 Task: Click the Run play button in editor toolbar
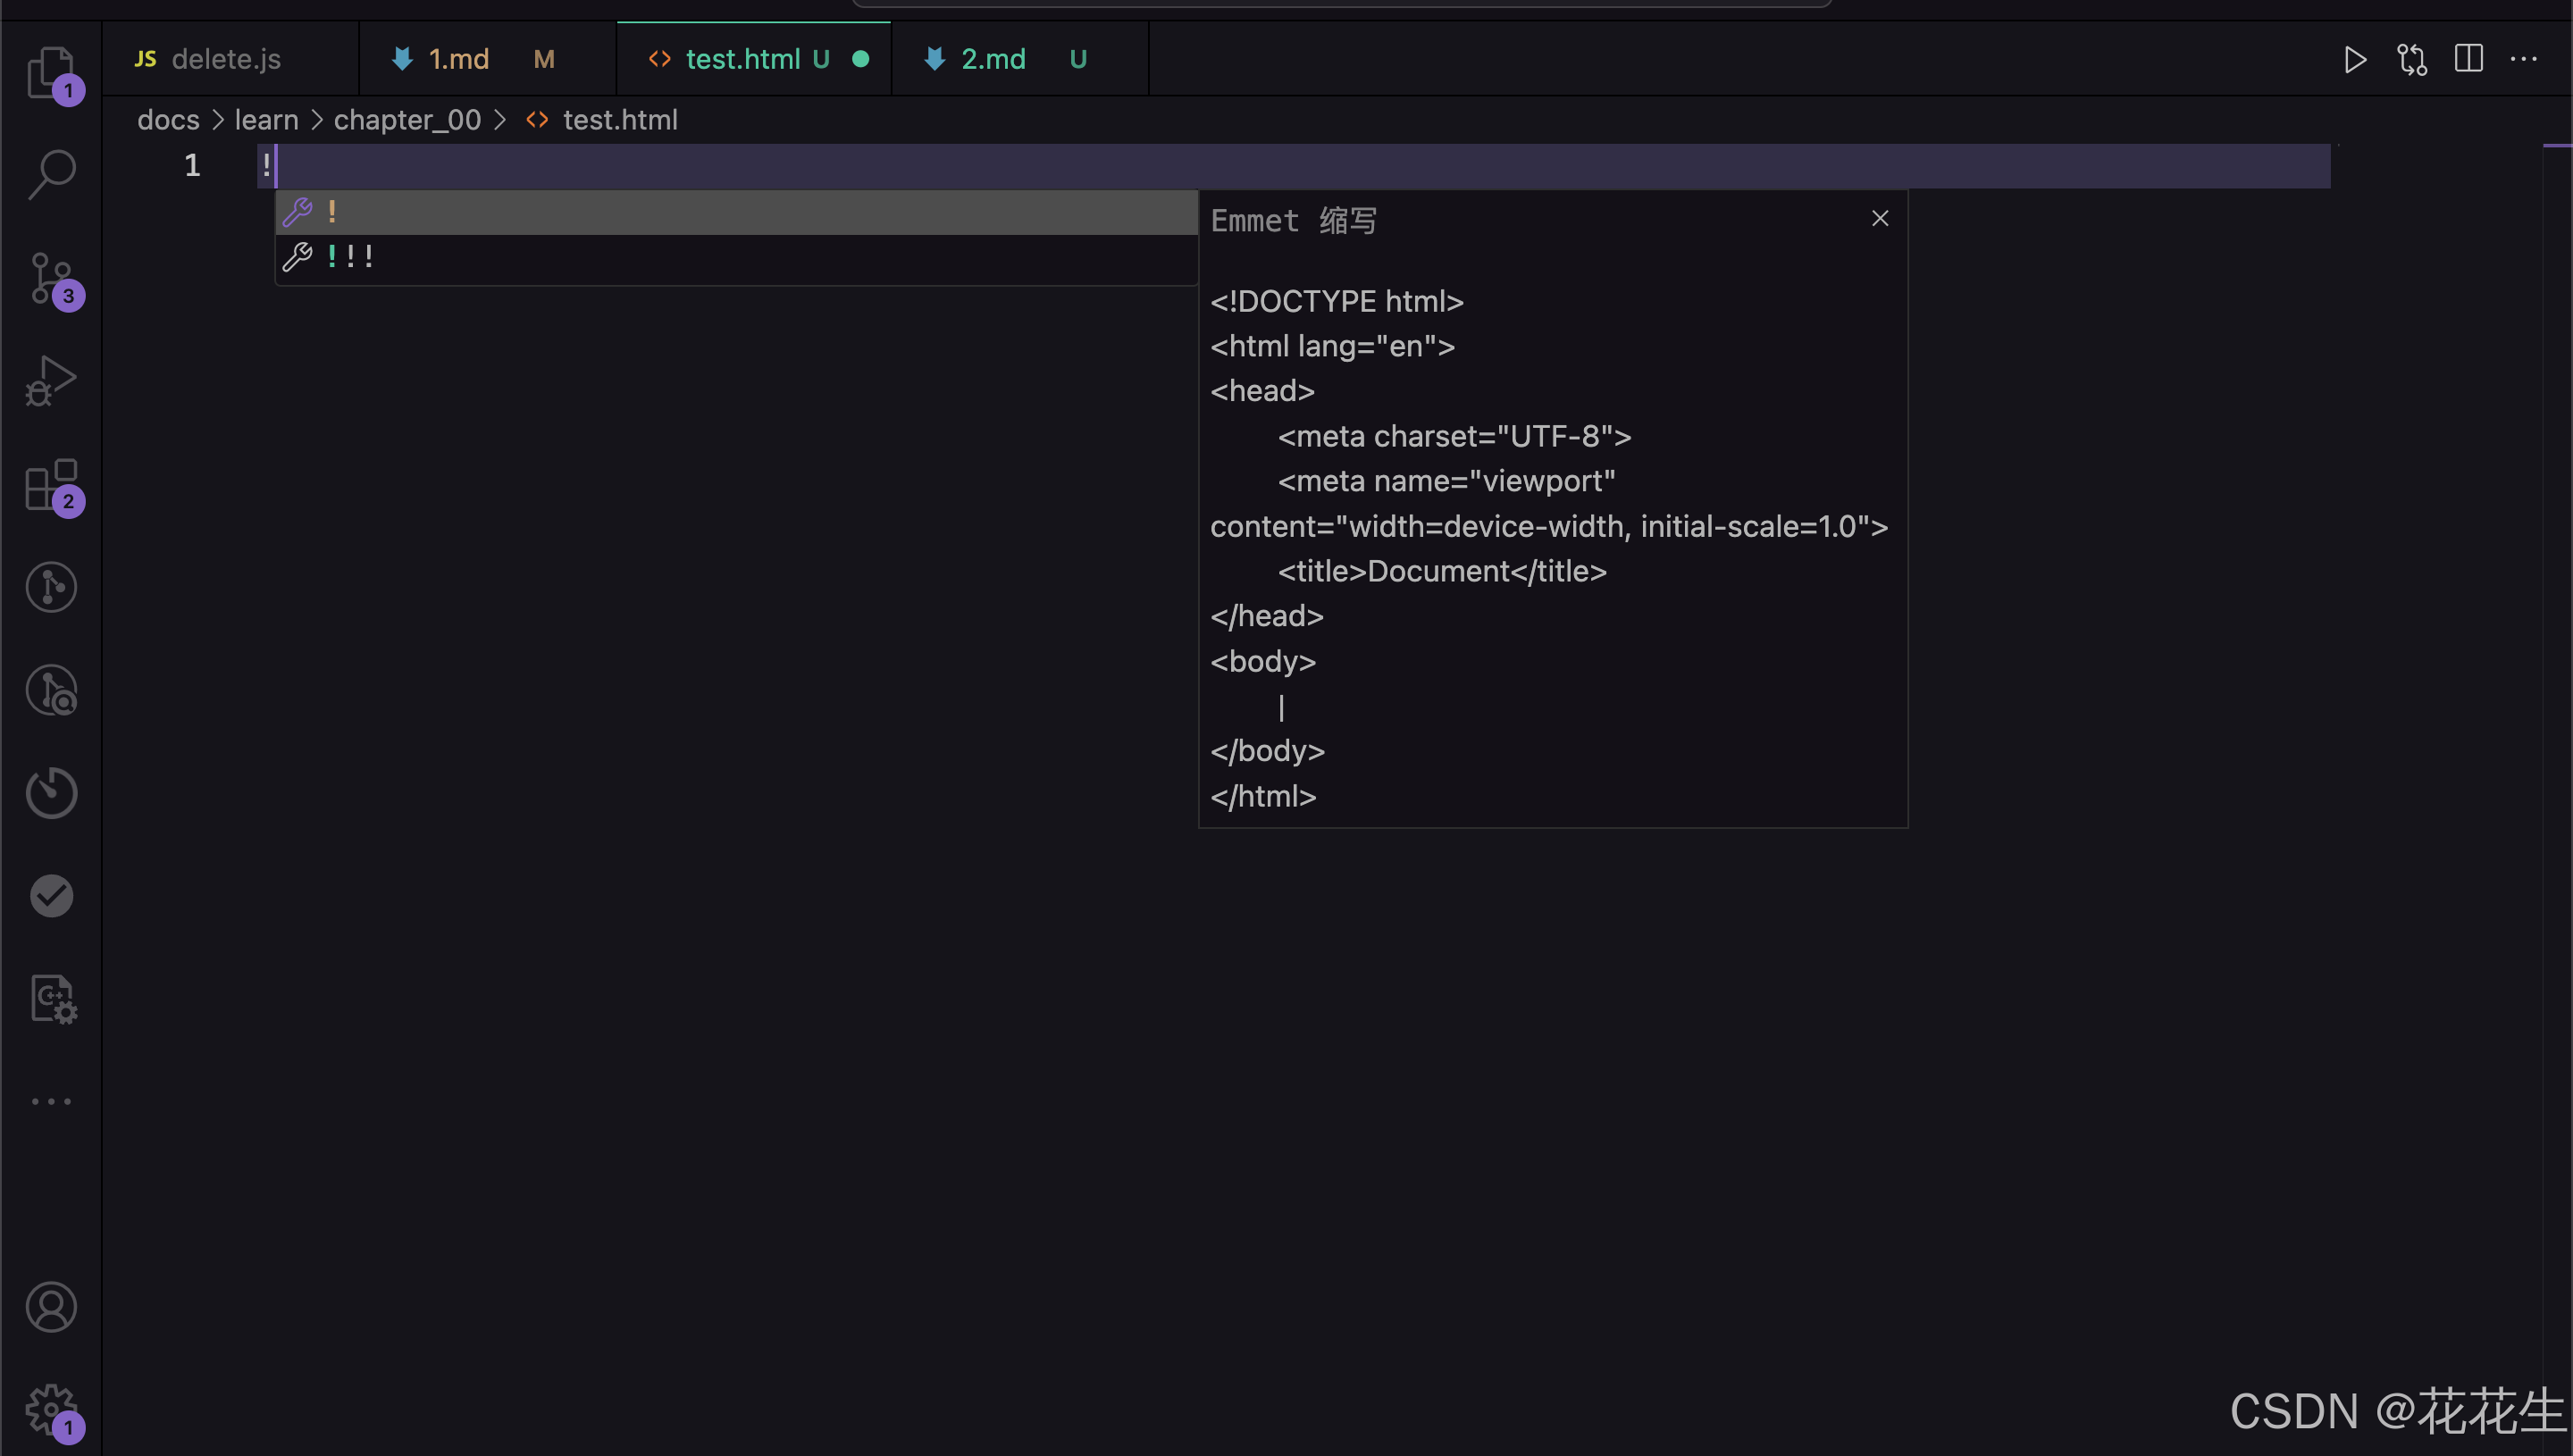(2355, 60)
